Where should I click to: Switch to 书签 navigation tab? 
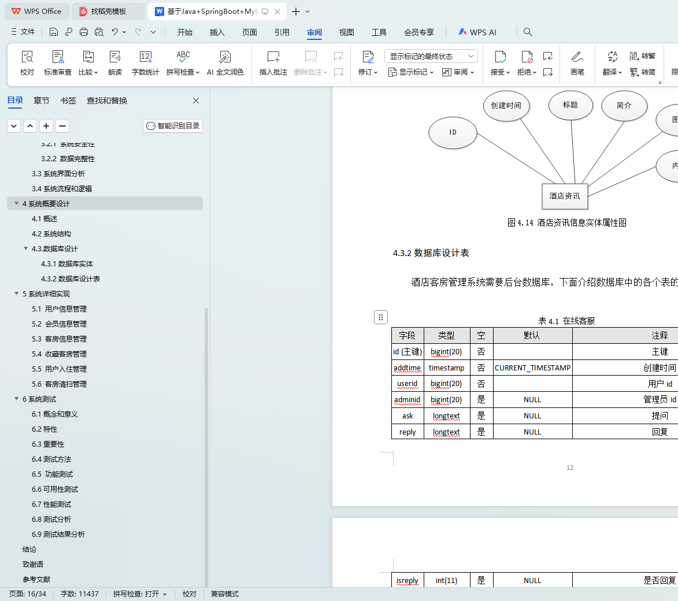click(68, 101)
